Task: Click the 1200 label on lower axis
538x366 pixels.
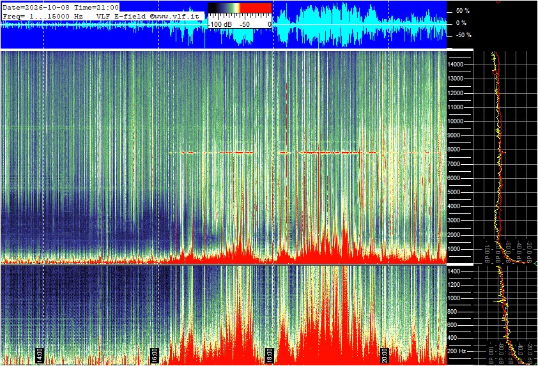Action: tap(454, 285)
